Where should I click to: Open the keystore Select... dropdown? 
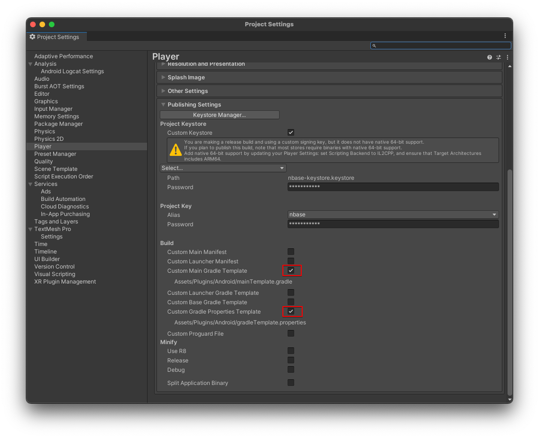coord(223,168)
